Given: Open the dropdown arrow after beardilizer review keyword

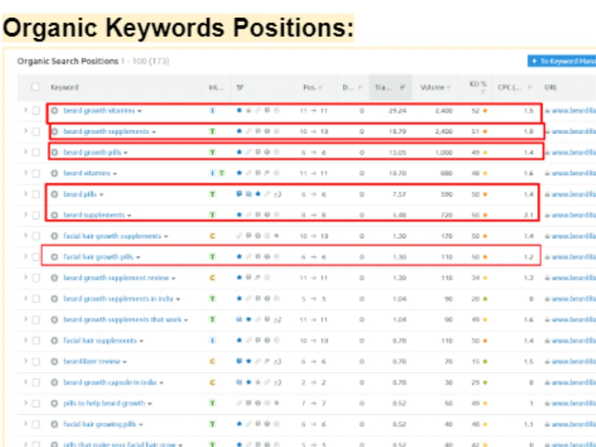Looking at the screenshot, I should coord(125,362).
